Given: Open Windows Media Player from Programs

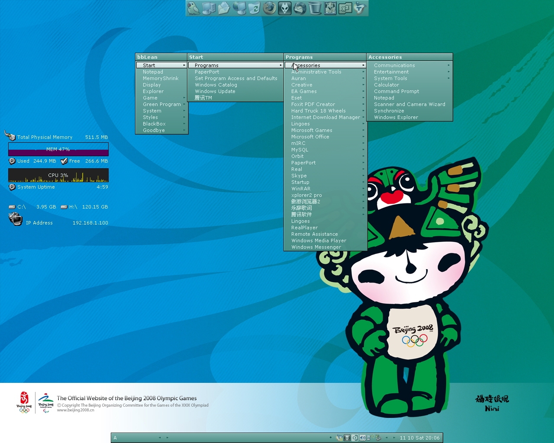Looking at the screenshot, I should click(325, 241).
